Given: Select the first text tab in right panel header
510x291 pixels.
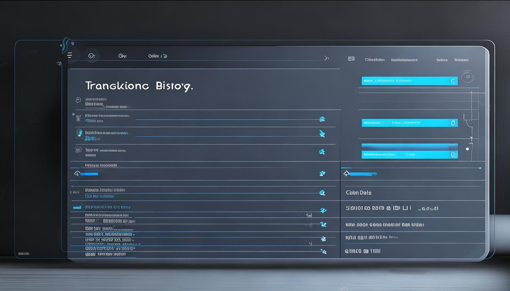Looking at the screenshot, I should coord(375,60).
